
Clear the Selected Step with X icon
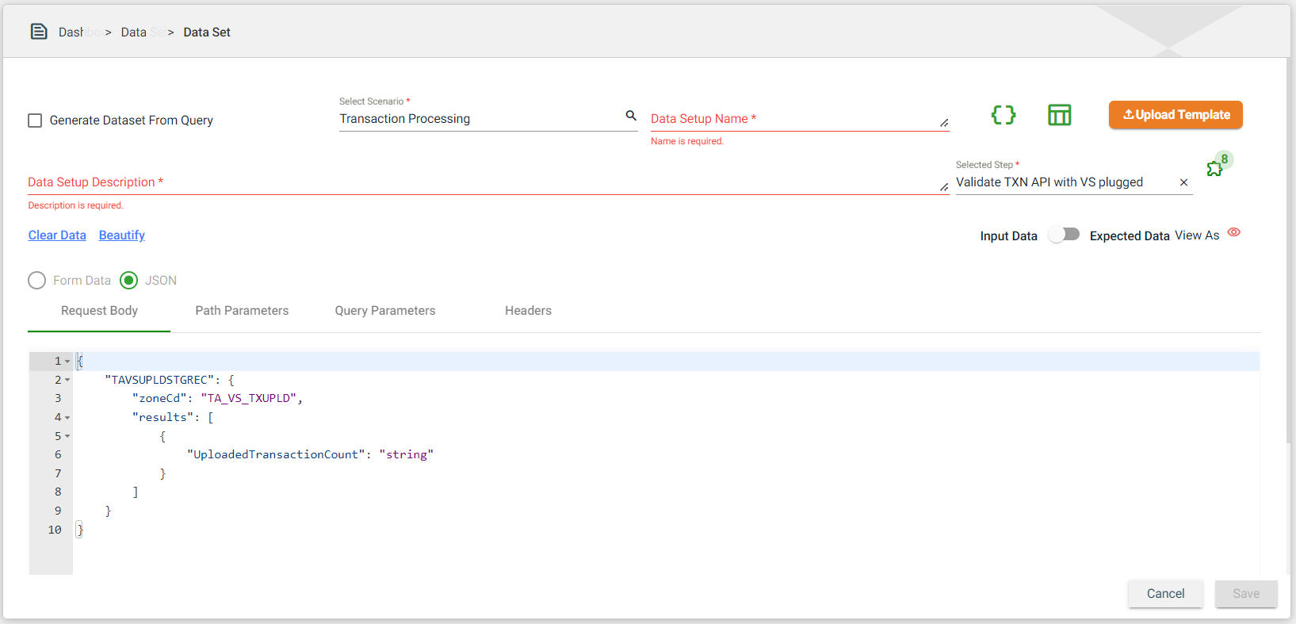click(x=1183, y=182)
